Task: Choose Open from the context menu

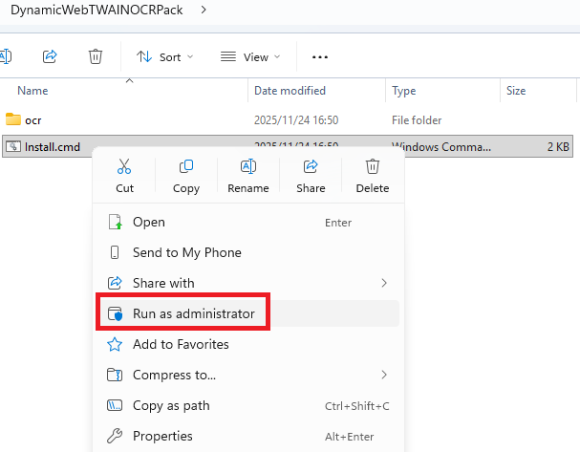Action: 248,222
